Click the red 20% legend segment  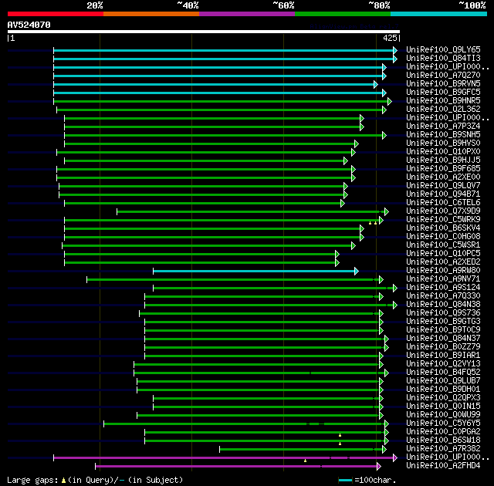point(56,14)
